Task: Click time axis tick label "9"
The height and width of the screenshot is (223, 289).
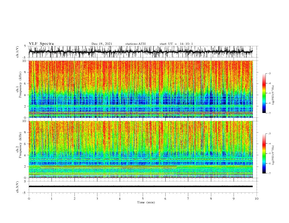Action: point(234,199)
